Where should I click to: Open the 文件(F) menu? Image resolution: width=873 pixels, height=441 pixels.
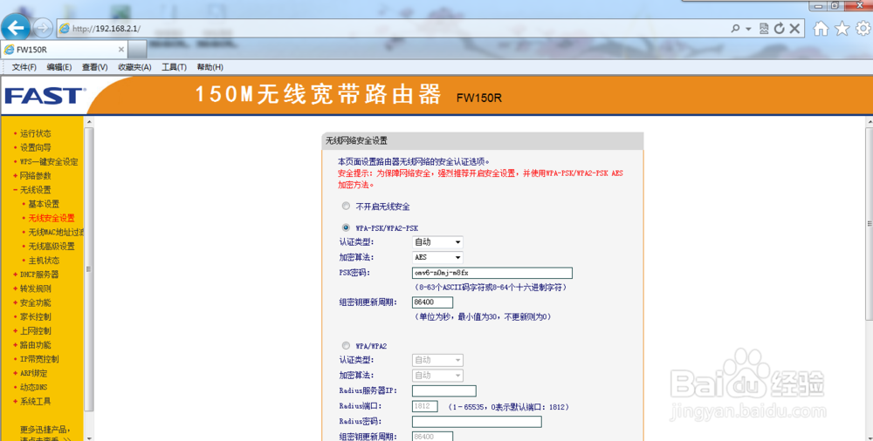click(24, 67)
